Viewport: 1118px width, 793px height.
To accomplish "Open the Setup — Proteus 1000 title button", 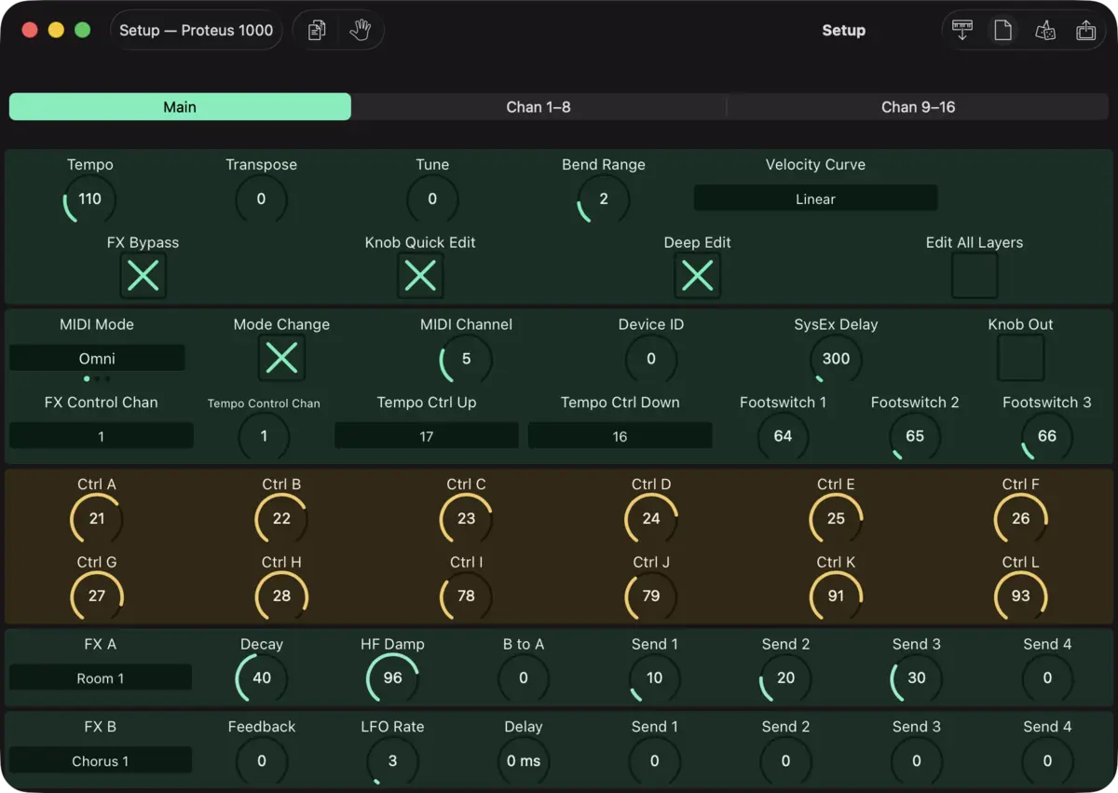I will tap(197, 31).
